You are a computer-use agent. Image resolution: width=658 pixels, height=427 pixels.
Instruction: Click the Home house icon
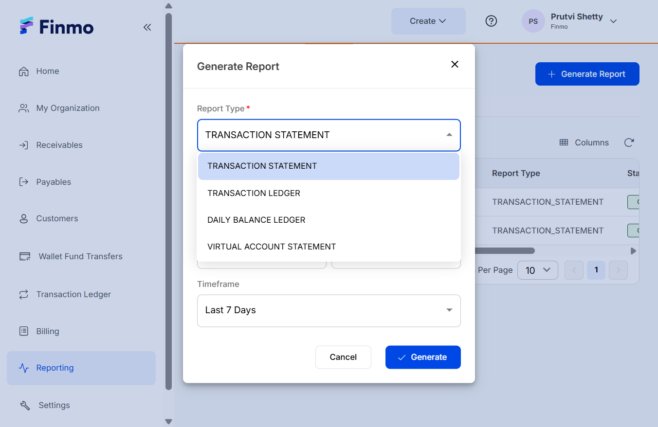coord(23,71)
